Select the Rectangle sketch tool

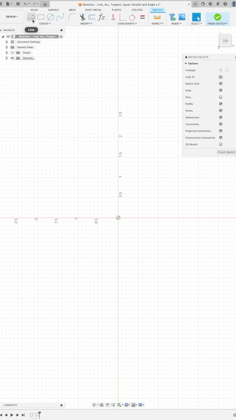pos(41,17)
